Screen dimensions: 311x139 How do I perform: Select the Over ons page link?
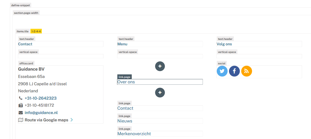click(x=126, y=82)
